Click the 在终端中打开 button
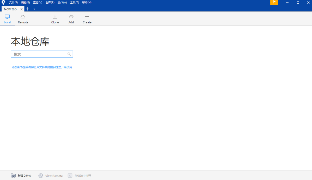 point(82,176)
